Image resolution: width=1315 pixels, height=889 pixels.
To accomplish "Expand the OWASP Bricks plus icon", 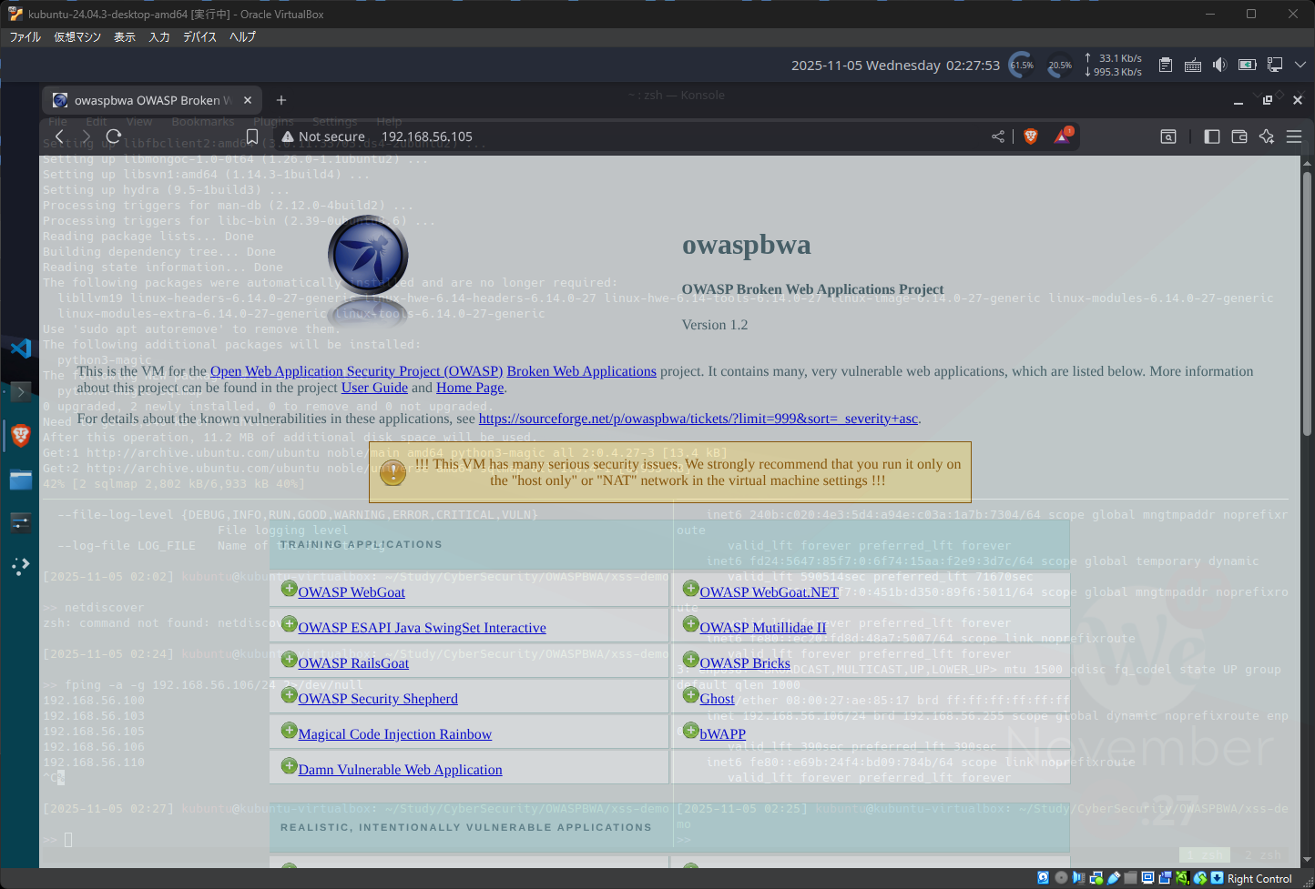I will pos(690,660).
